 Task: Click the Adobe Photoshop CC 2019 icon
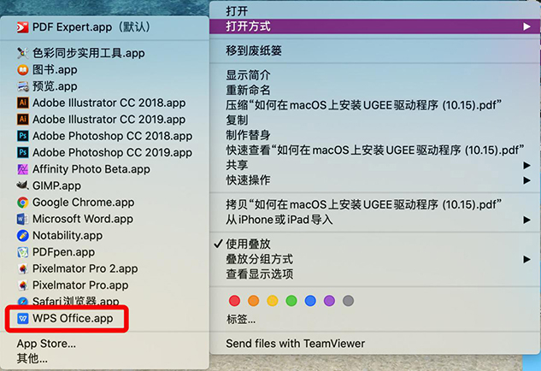pos(23,152)
